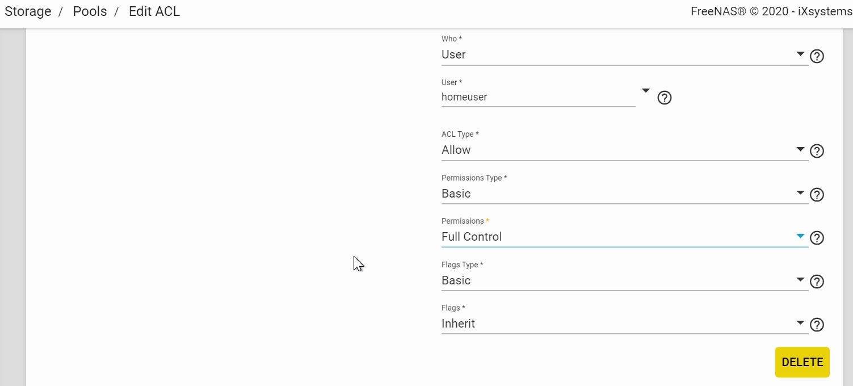The width and height of the screenshot is (853, 386).
Task: Show help for ACL Type
Action: (x=817, y=151)
